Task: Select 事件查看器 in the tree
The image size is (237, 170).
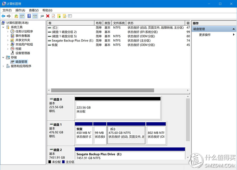Action: pyautogui.click(x=23, y=36)
